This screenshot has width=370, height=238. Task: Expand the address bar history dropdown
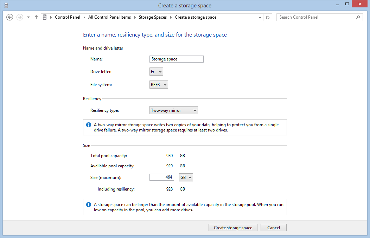[x=260, y=17]
